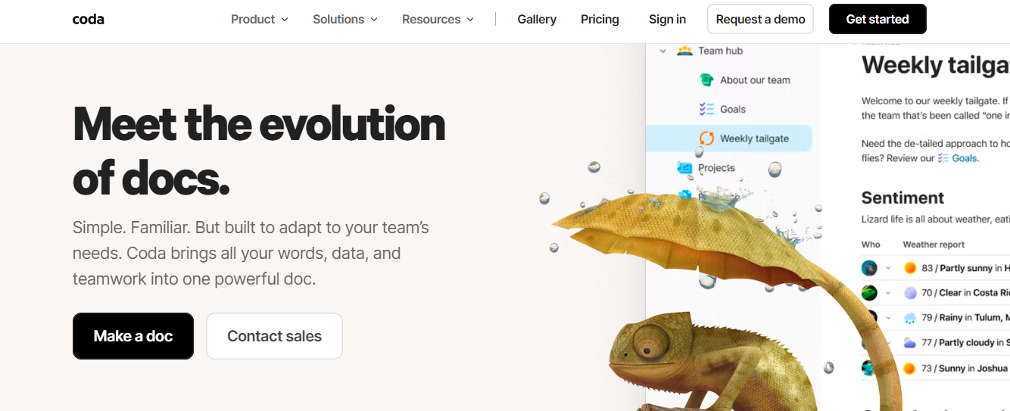This screenshot has width=1010, height=411.
Task: Collapse the Team hub tree section
Action: [x=662, y=51]
